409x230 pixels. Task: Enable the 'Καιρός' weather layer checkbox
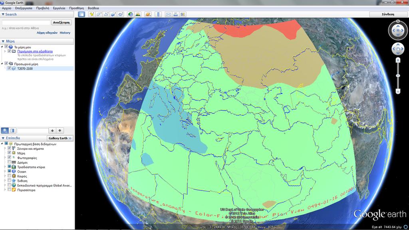pyautogui.click(x=10, y=176)
